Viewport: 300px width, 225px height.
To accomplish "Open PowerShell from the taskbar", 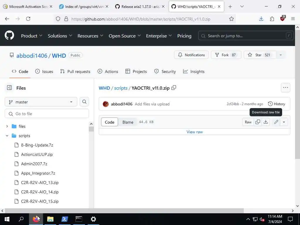I will [x=64, y=219].
